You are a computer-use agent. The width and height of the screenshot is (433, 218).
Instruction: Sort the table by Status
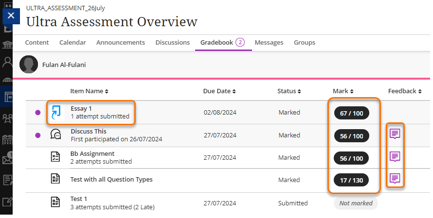(x=290, y=91)
